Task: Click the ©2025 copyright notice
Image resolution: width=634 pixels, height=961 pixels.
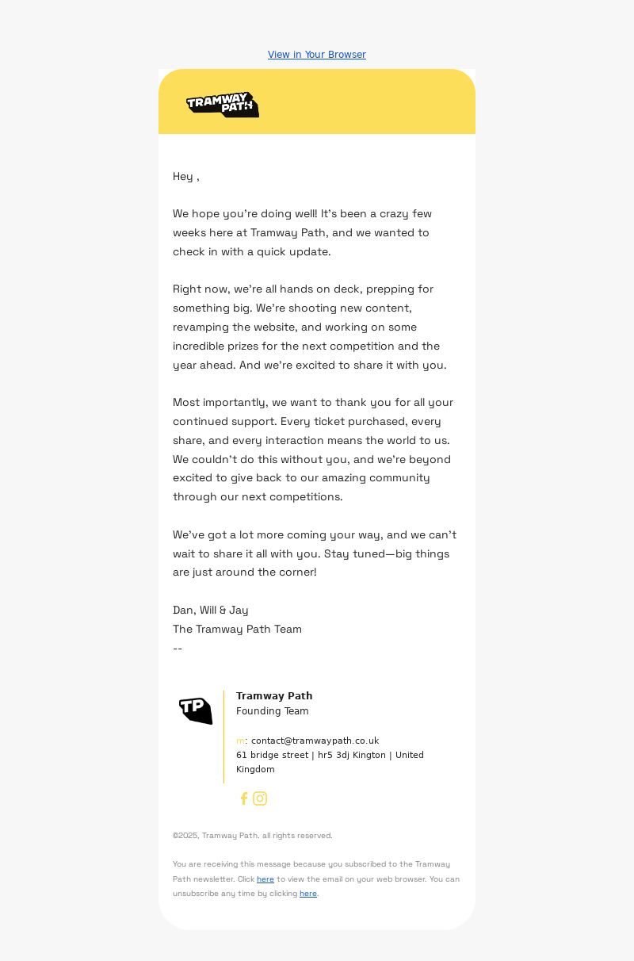Action: [253, 836]
